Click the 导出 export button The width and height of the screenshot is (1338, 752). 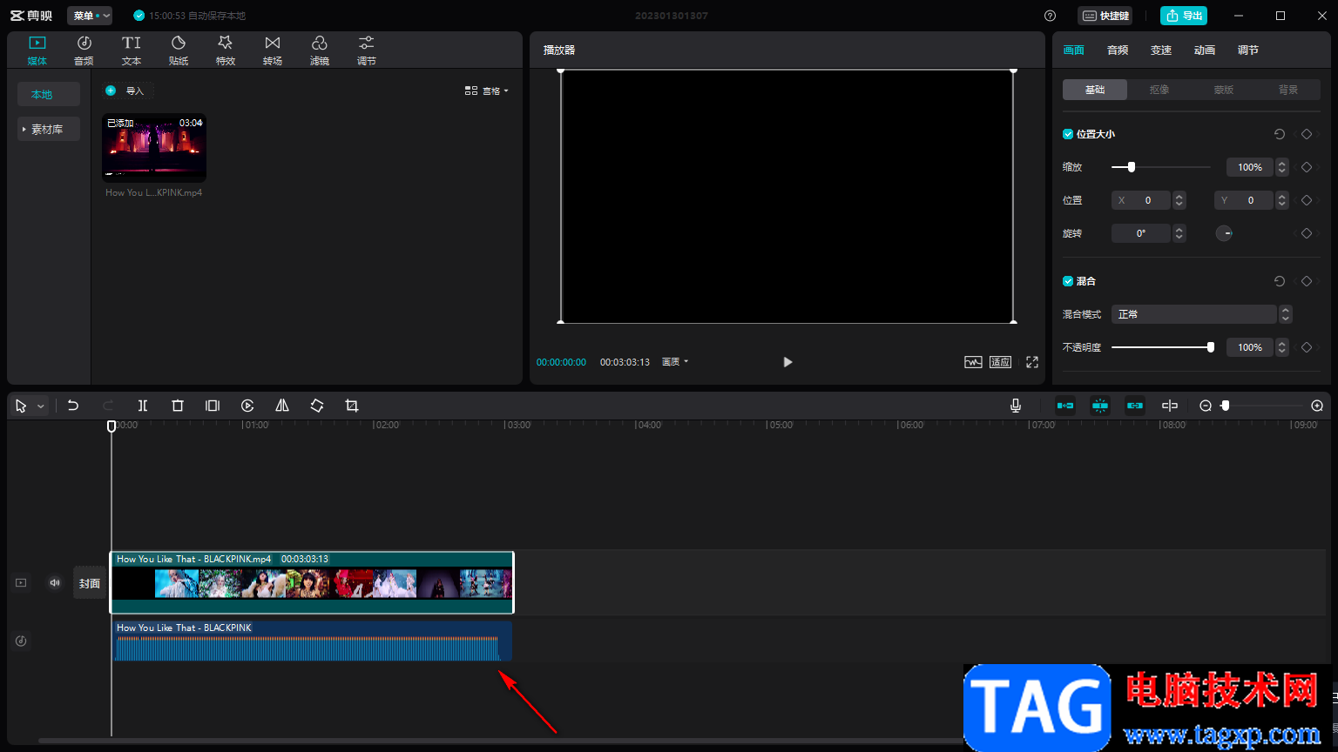pyautogui.click(x=1184, y=16)
